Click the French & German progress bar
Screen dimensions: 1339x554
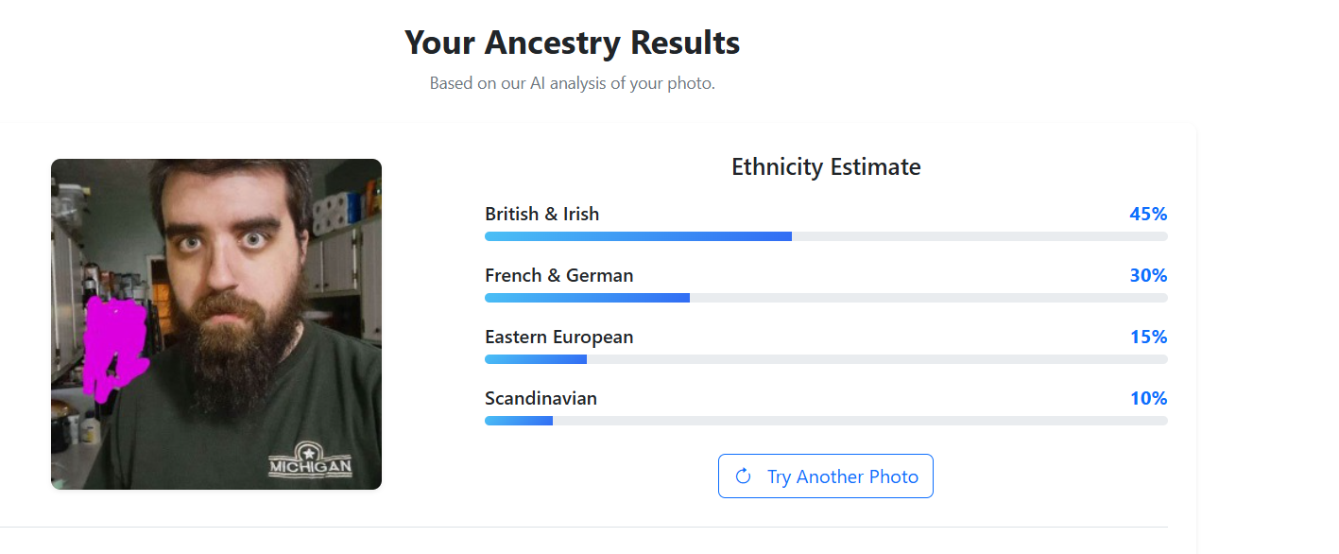(x=826, y=298)
